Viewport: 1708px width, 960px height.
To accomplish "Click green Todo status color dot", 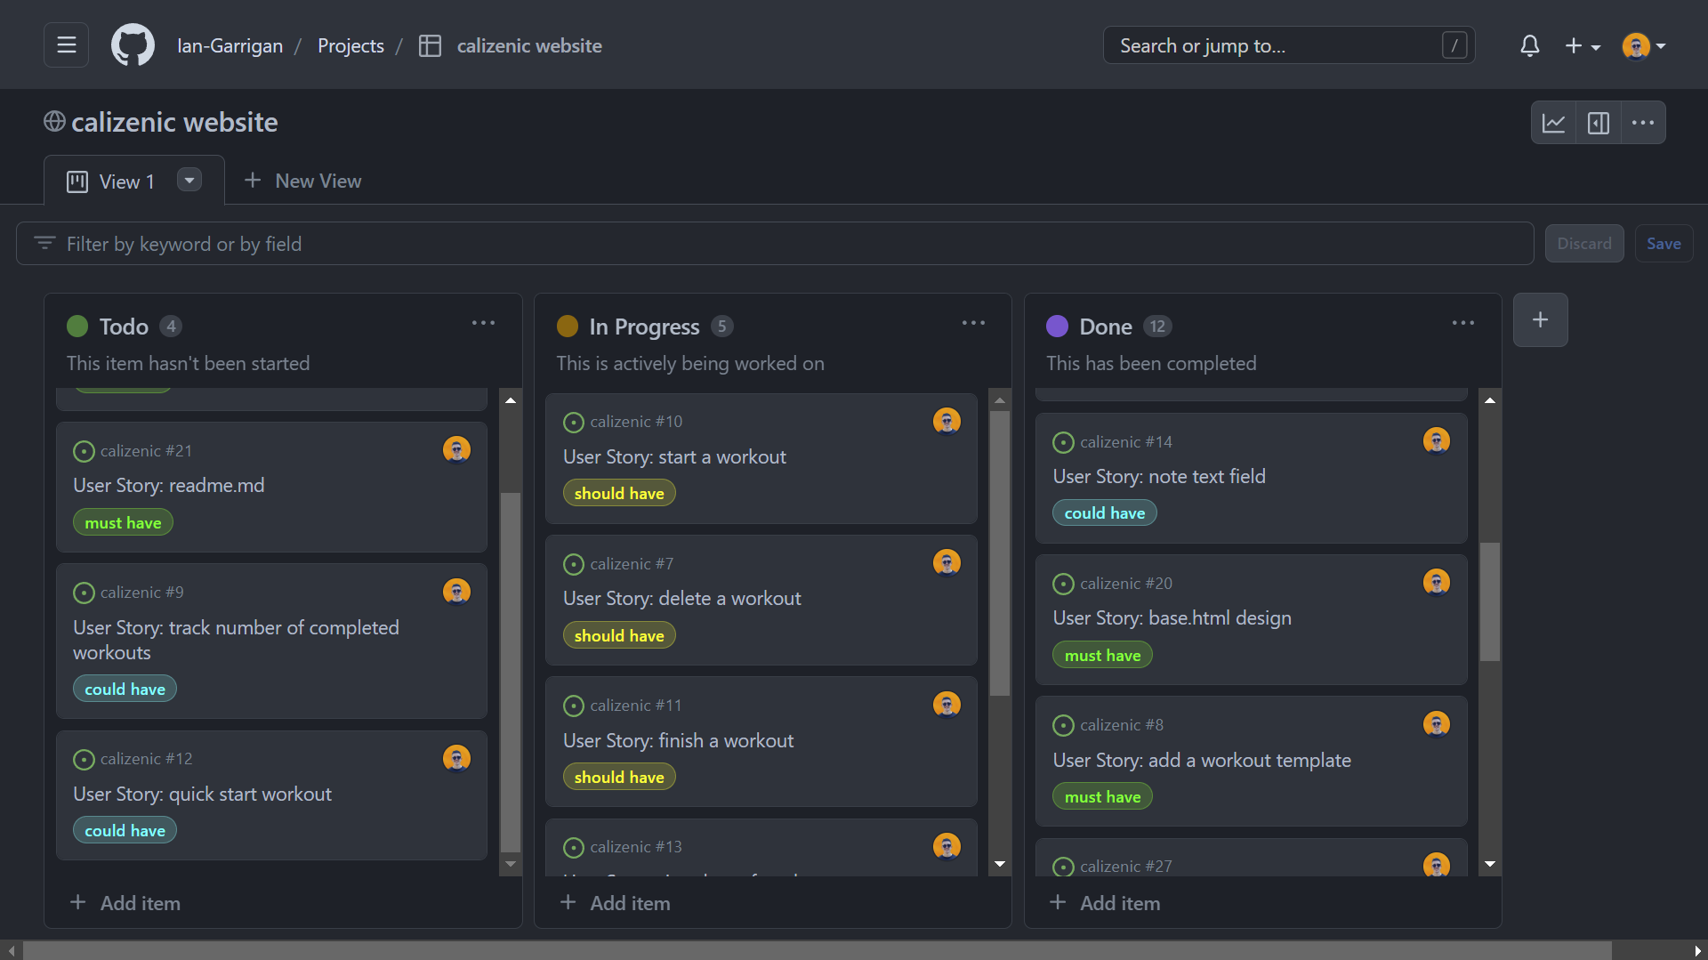I will click(x=77, y=327).
